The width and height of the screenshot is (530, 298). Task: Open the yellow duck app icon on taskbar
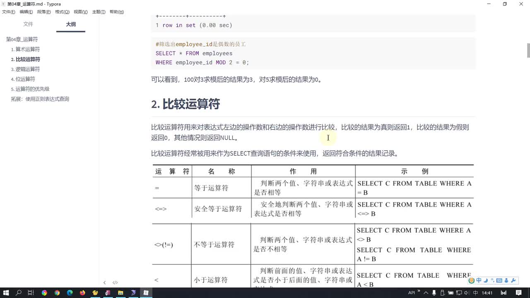95,293
